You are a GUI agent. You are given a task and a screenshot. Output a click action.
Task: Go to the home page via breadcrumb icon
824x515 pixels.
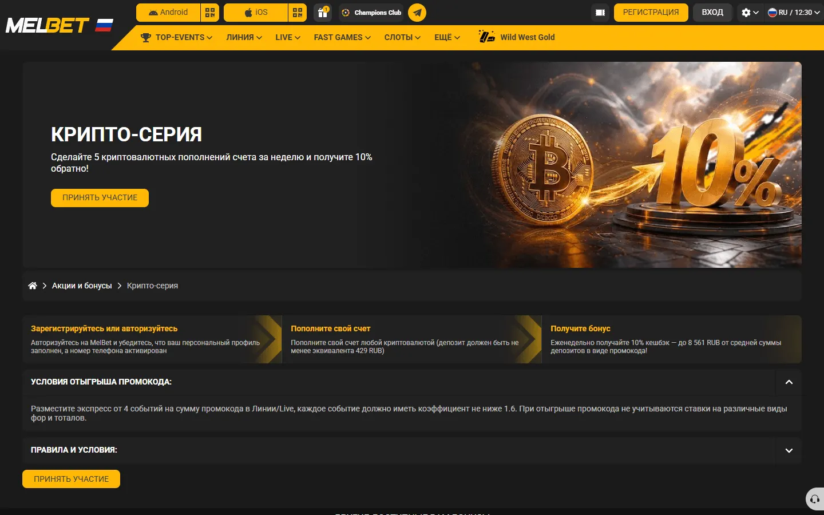pos(33,286)
